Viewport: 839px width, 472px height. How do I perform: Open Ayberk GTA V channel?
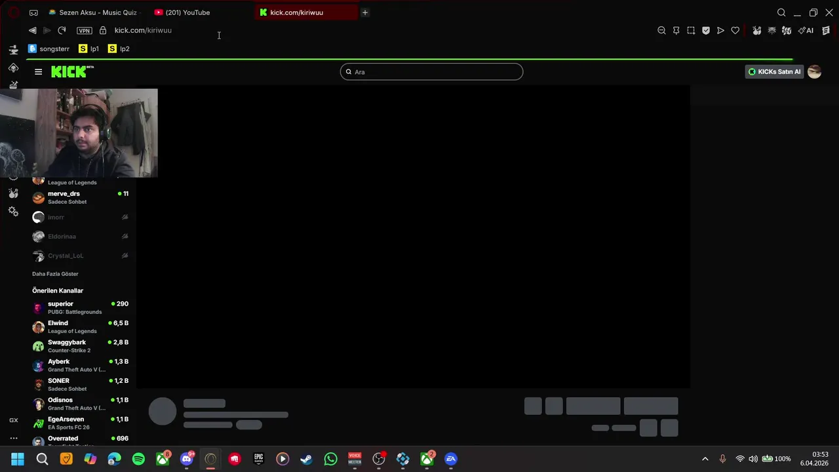81,365
